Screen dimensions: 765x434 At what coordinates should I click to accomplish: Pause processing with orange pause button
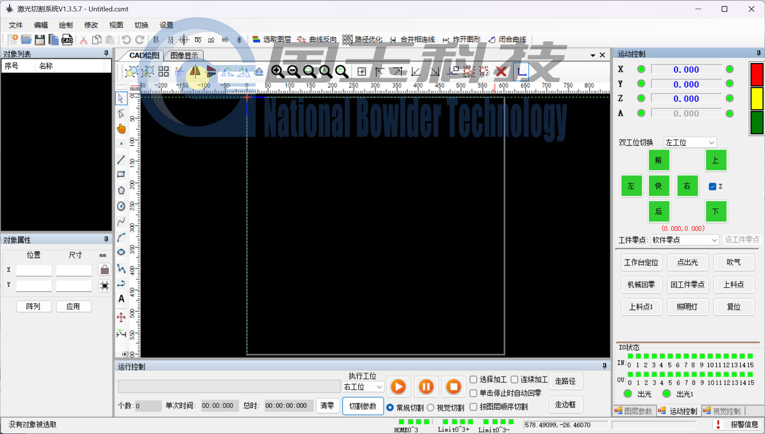click(x=426, y=387)
